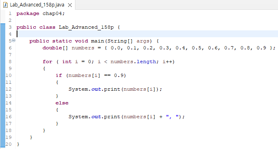
Task: Click the 'package' keyword on line 1
Action: pyautogui.click(x=28, y=14)
